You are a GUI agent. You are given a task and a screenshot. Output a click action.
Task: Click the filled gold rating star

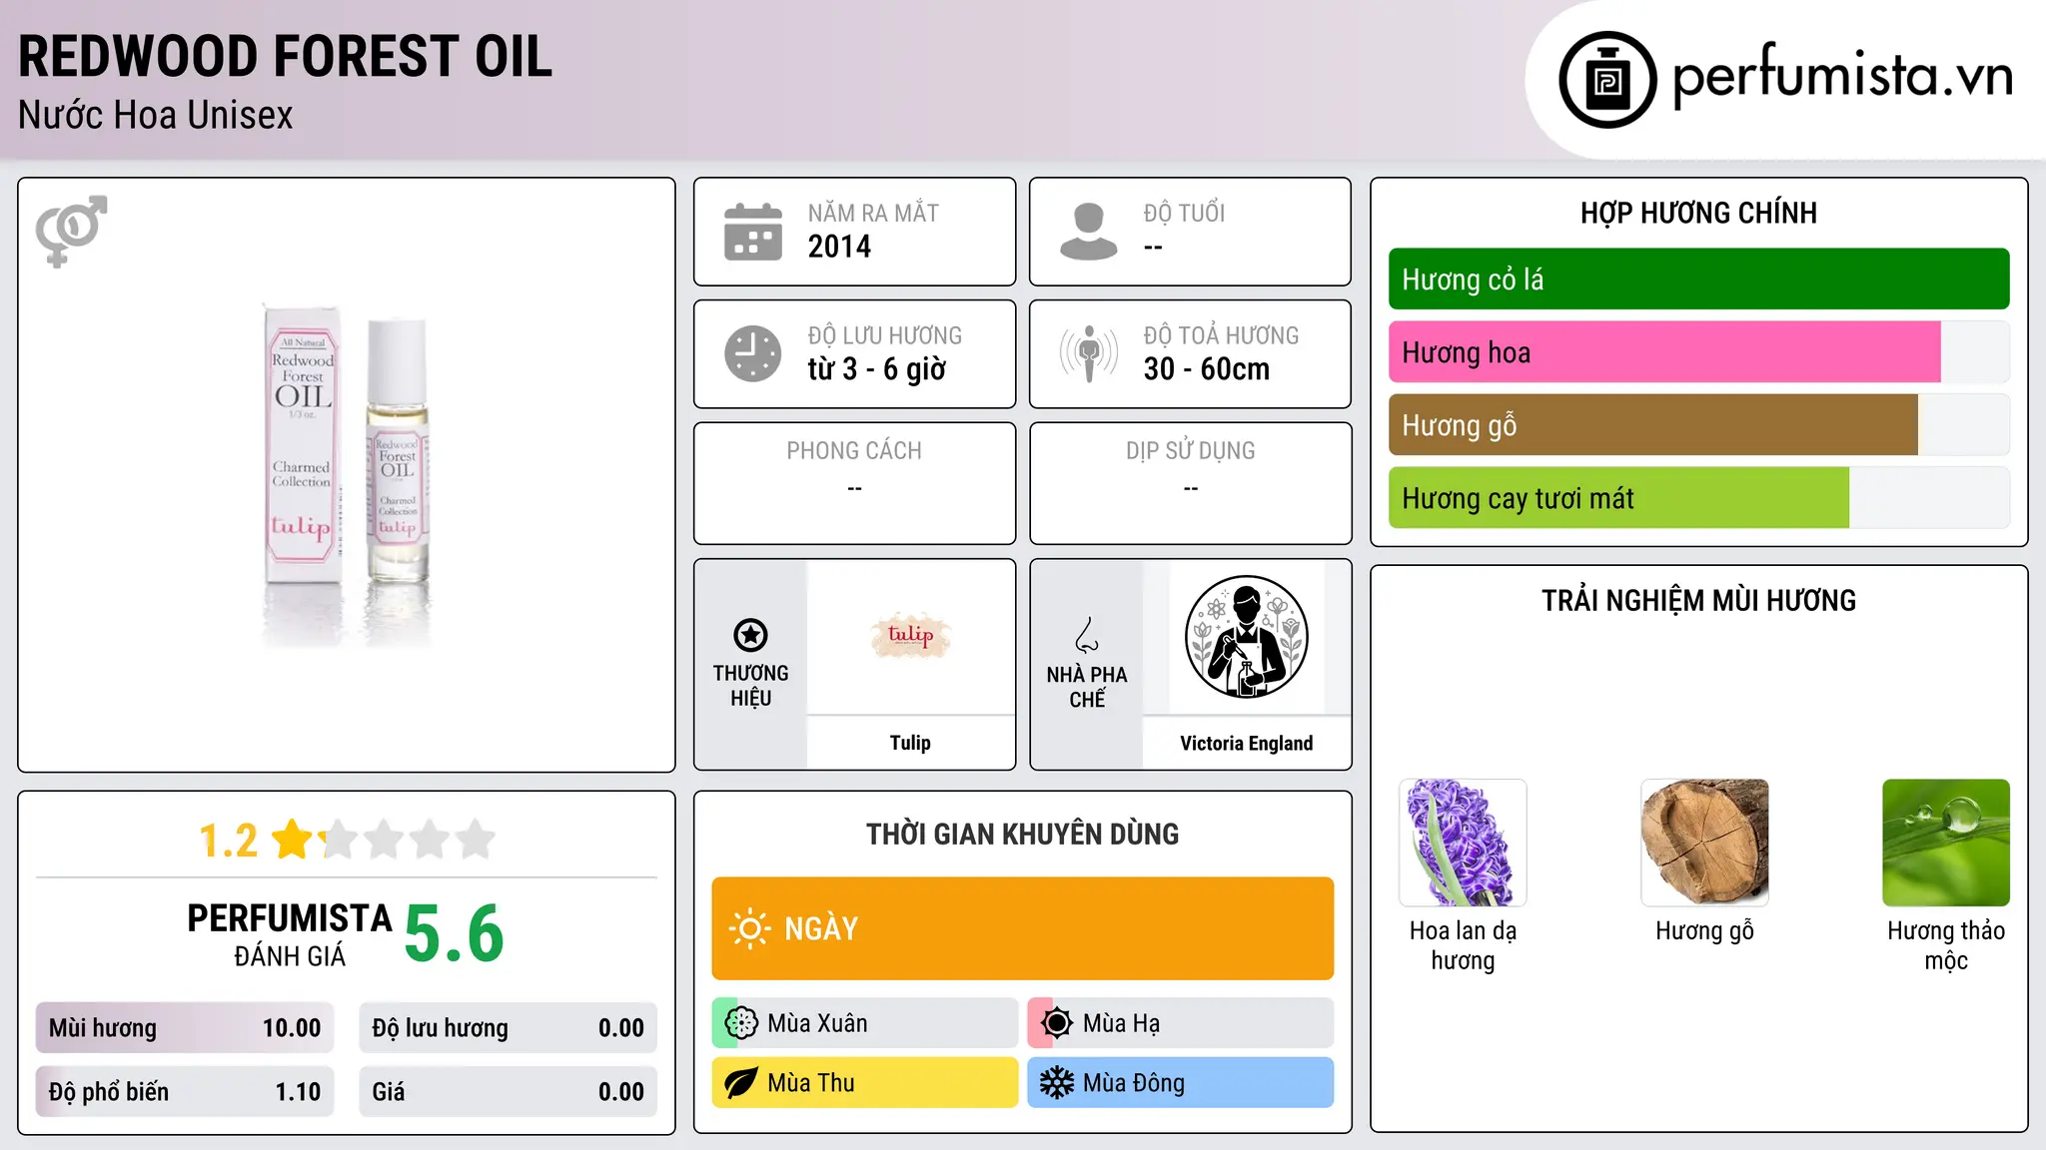[293, 840]
